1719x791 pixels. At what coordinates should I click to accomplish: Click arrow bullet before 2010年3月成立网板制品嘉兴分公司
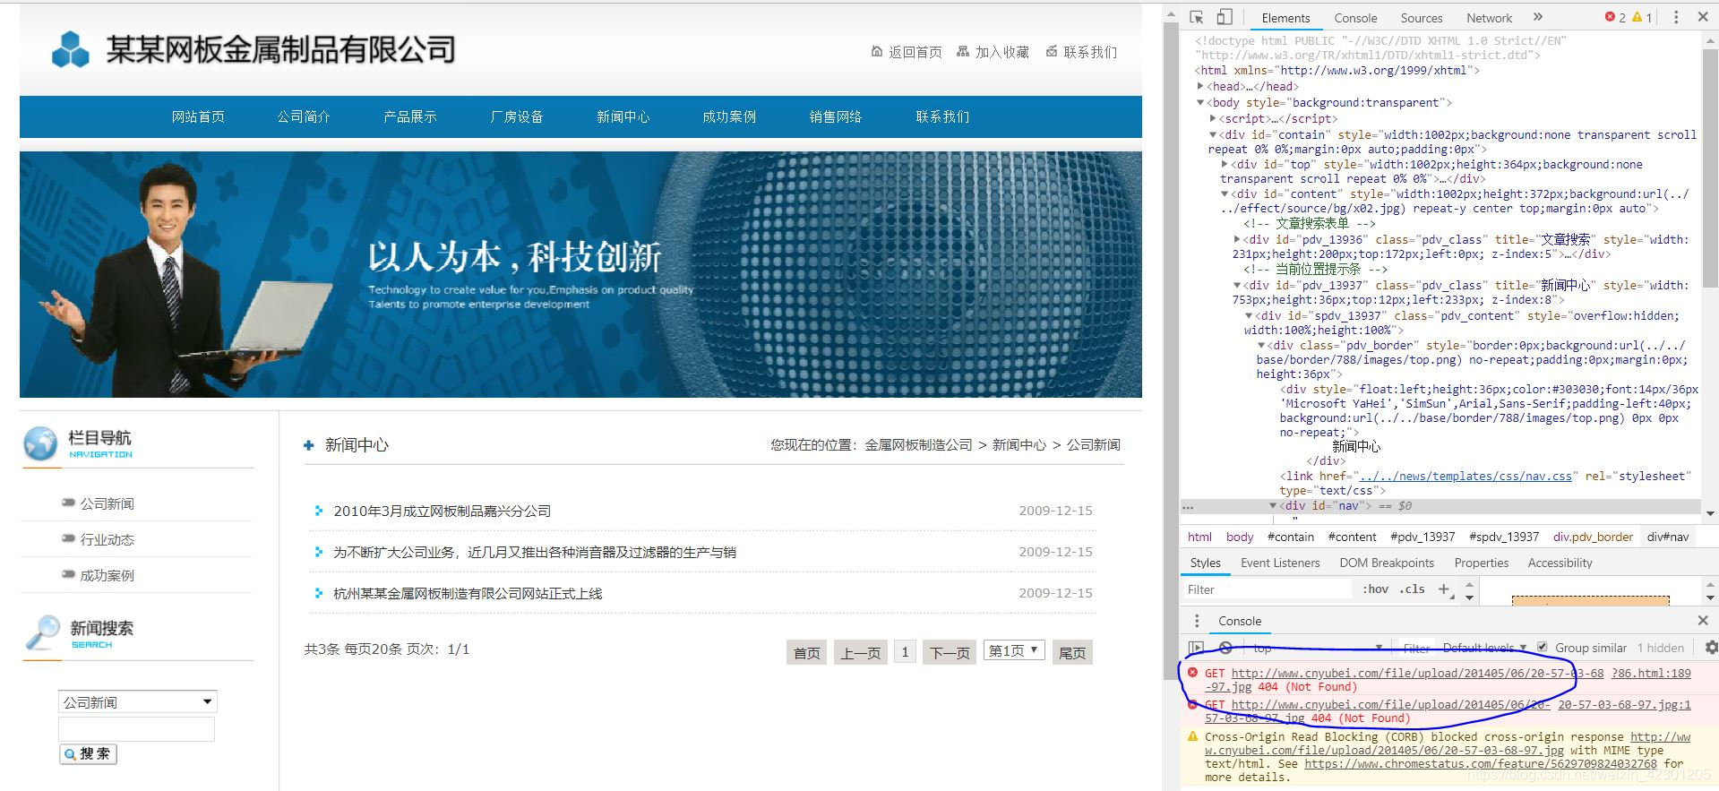319,511
